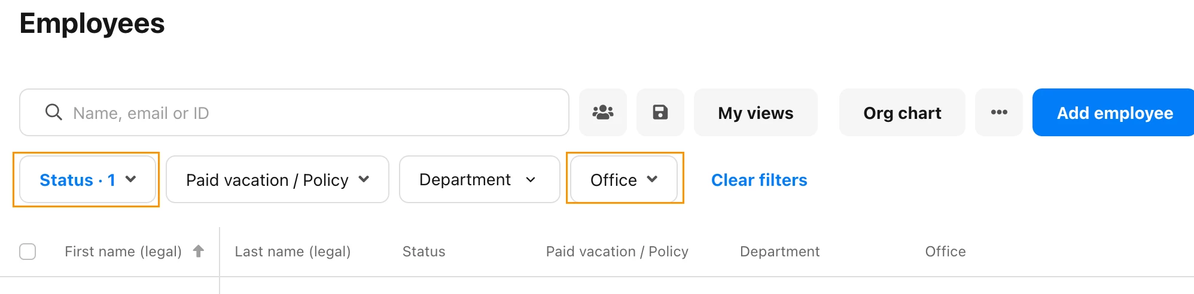Click the Status column header
Image resolution: width=1194 pixels, height=294 pixels.
(424, 252)
